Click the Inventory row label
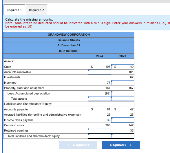 [10, 83]
